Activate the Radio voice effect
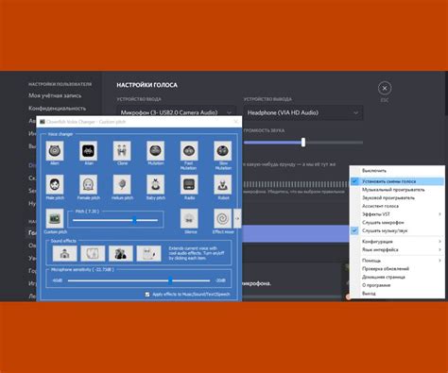448x373 pixels. (x=189, y=185)
